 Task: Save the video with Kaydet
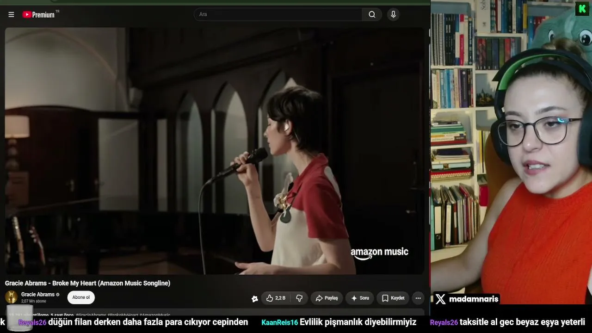(x=393, y=298)
